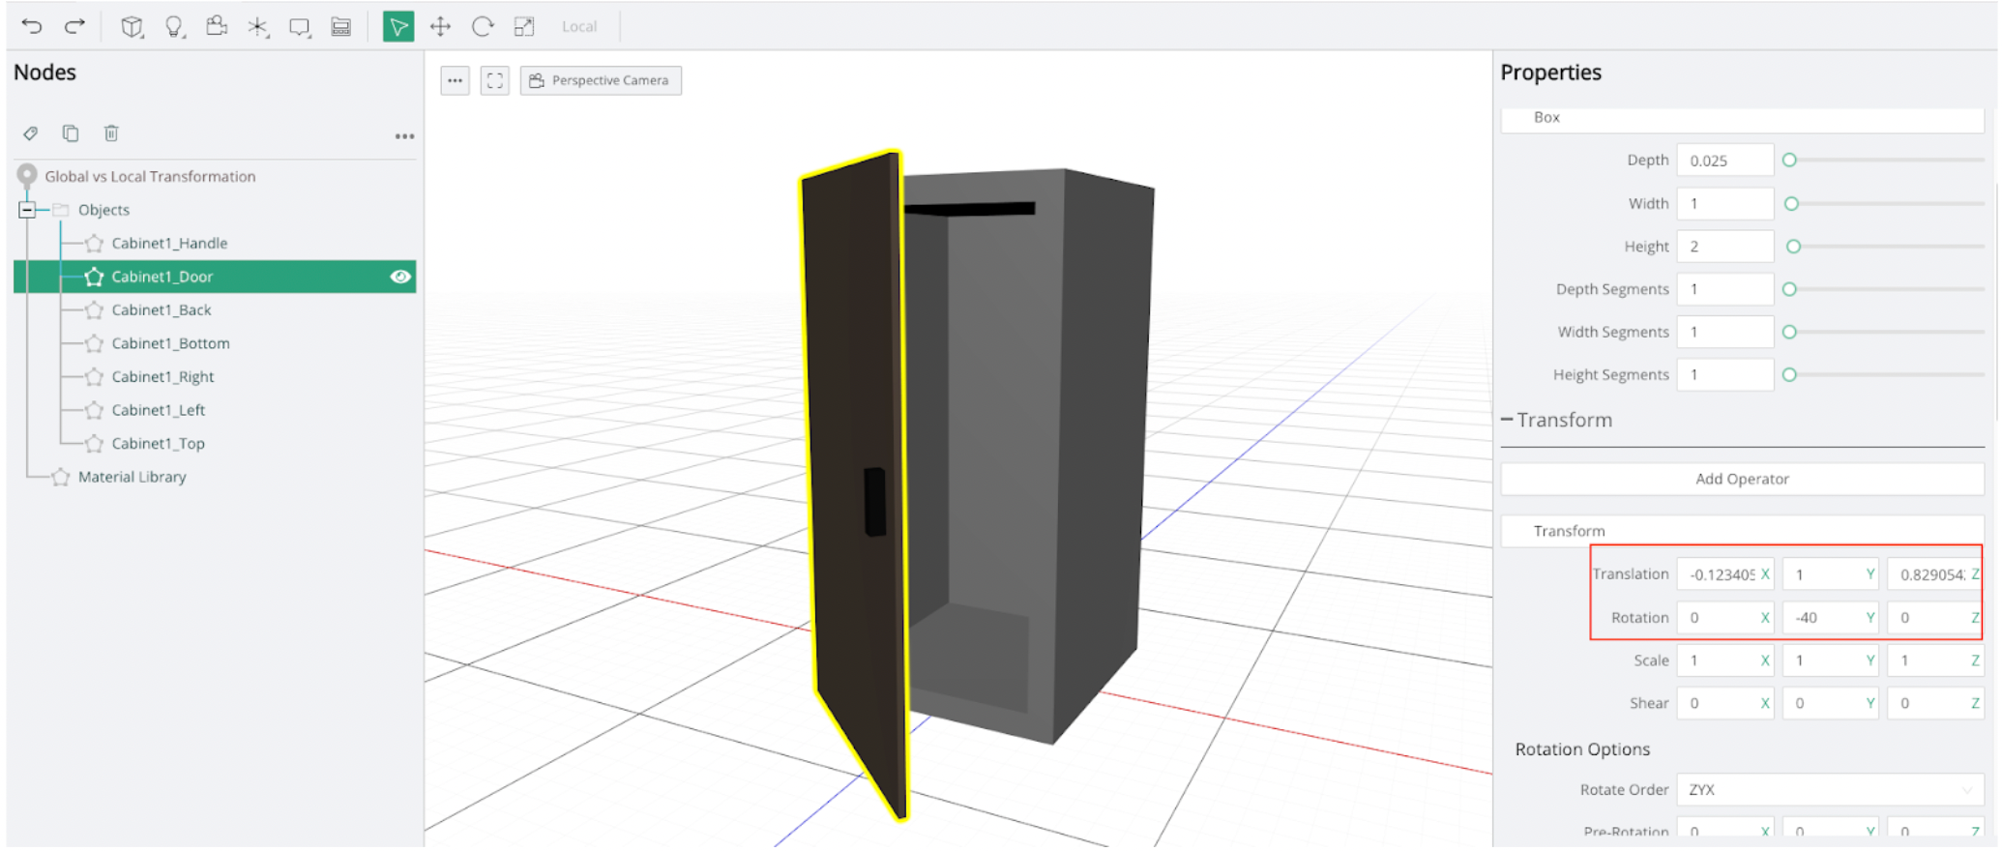The image size is (2002, 851).
Task: Open the Rotate Order dropdown
Action: point(1829,790)
